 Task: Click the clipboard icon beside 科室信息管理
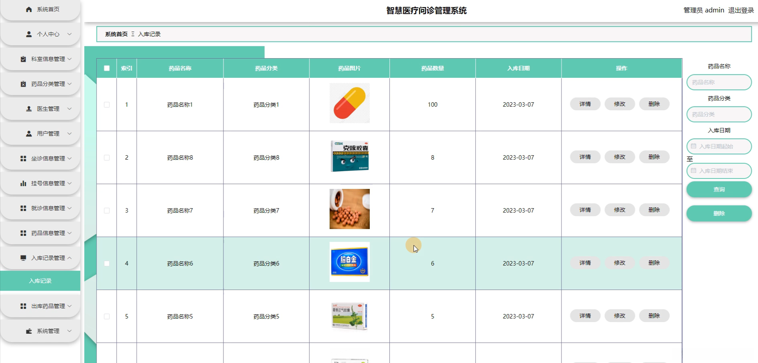[23, 59]
